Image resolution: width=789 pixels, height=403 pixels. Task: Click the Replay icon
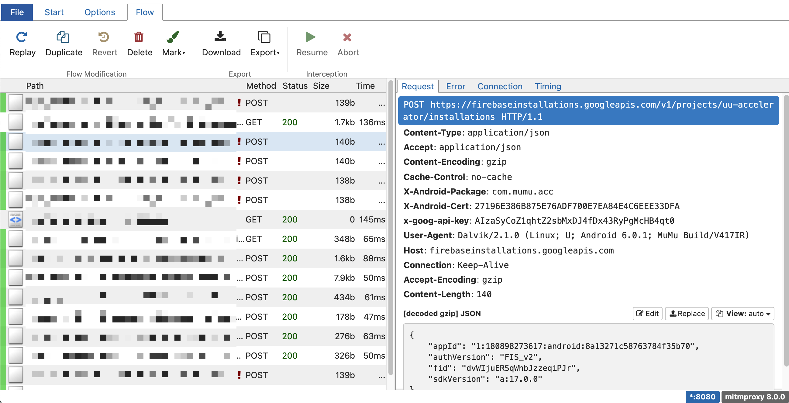(22, 37)
